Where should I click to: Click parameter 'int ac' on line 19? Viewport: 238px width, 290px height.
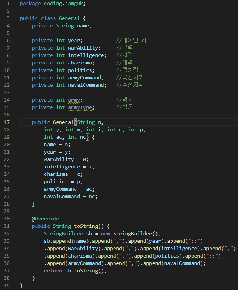[53, 137]
